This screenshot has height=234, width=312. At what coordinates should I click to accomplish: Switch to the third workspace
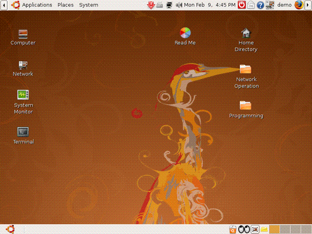pyautogui.click(x=296, y=229)
